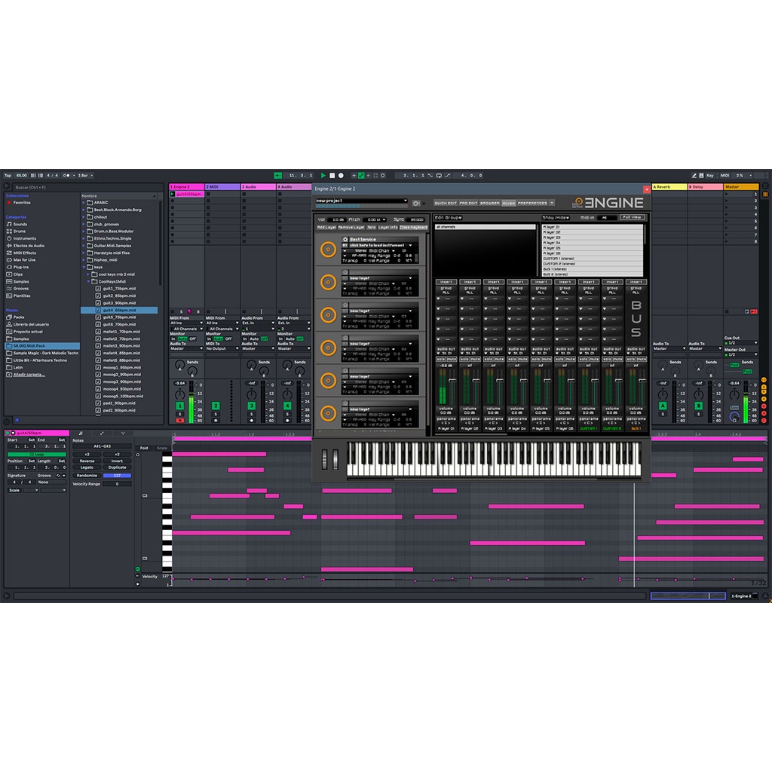Switch to Engine Pro Edit tab
The image size is (772, 772).
[x=468, y=203]
